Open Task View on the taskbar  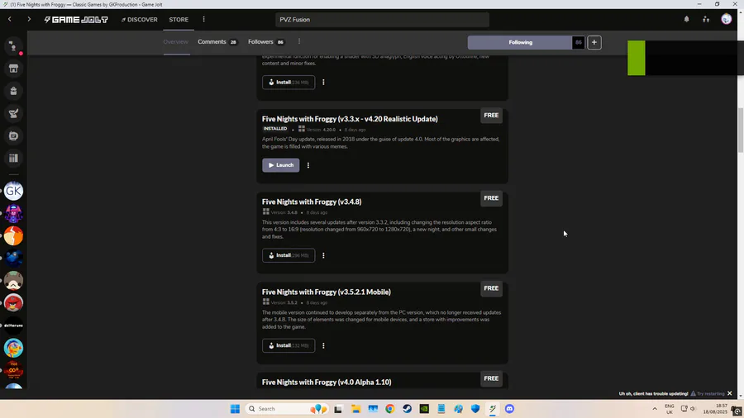338,409
